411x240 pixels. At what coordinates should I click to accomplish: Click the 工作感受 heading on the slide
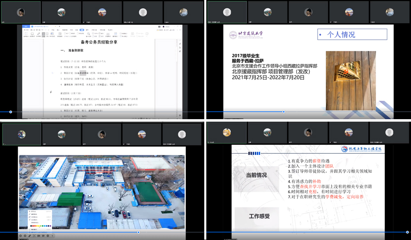tap(256, 215)
